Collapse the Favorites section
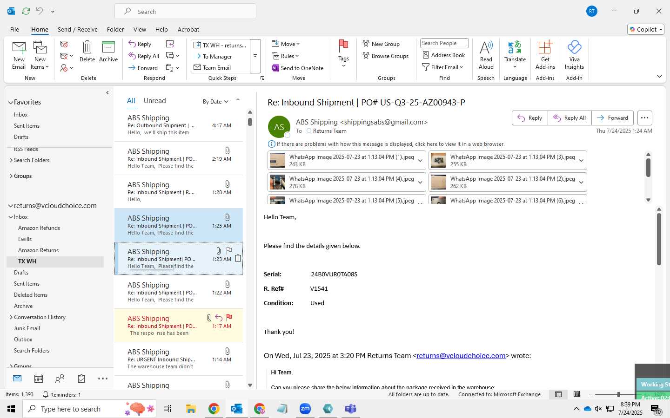The height and width of the screenshot is (418, 670). point(11,103)
